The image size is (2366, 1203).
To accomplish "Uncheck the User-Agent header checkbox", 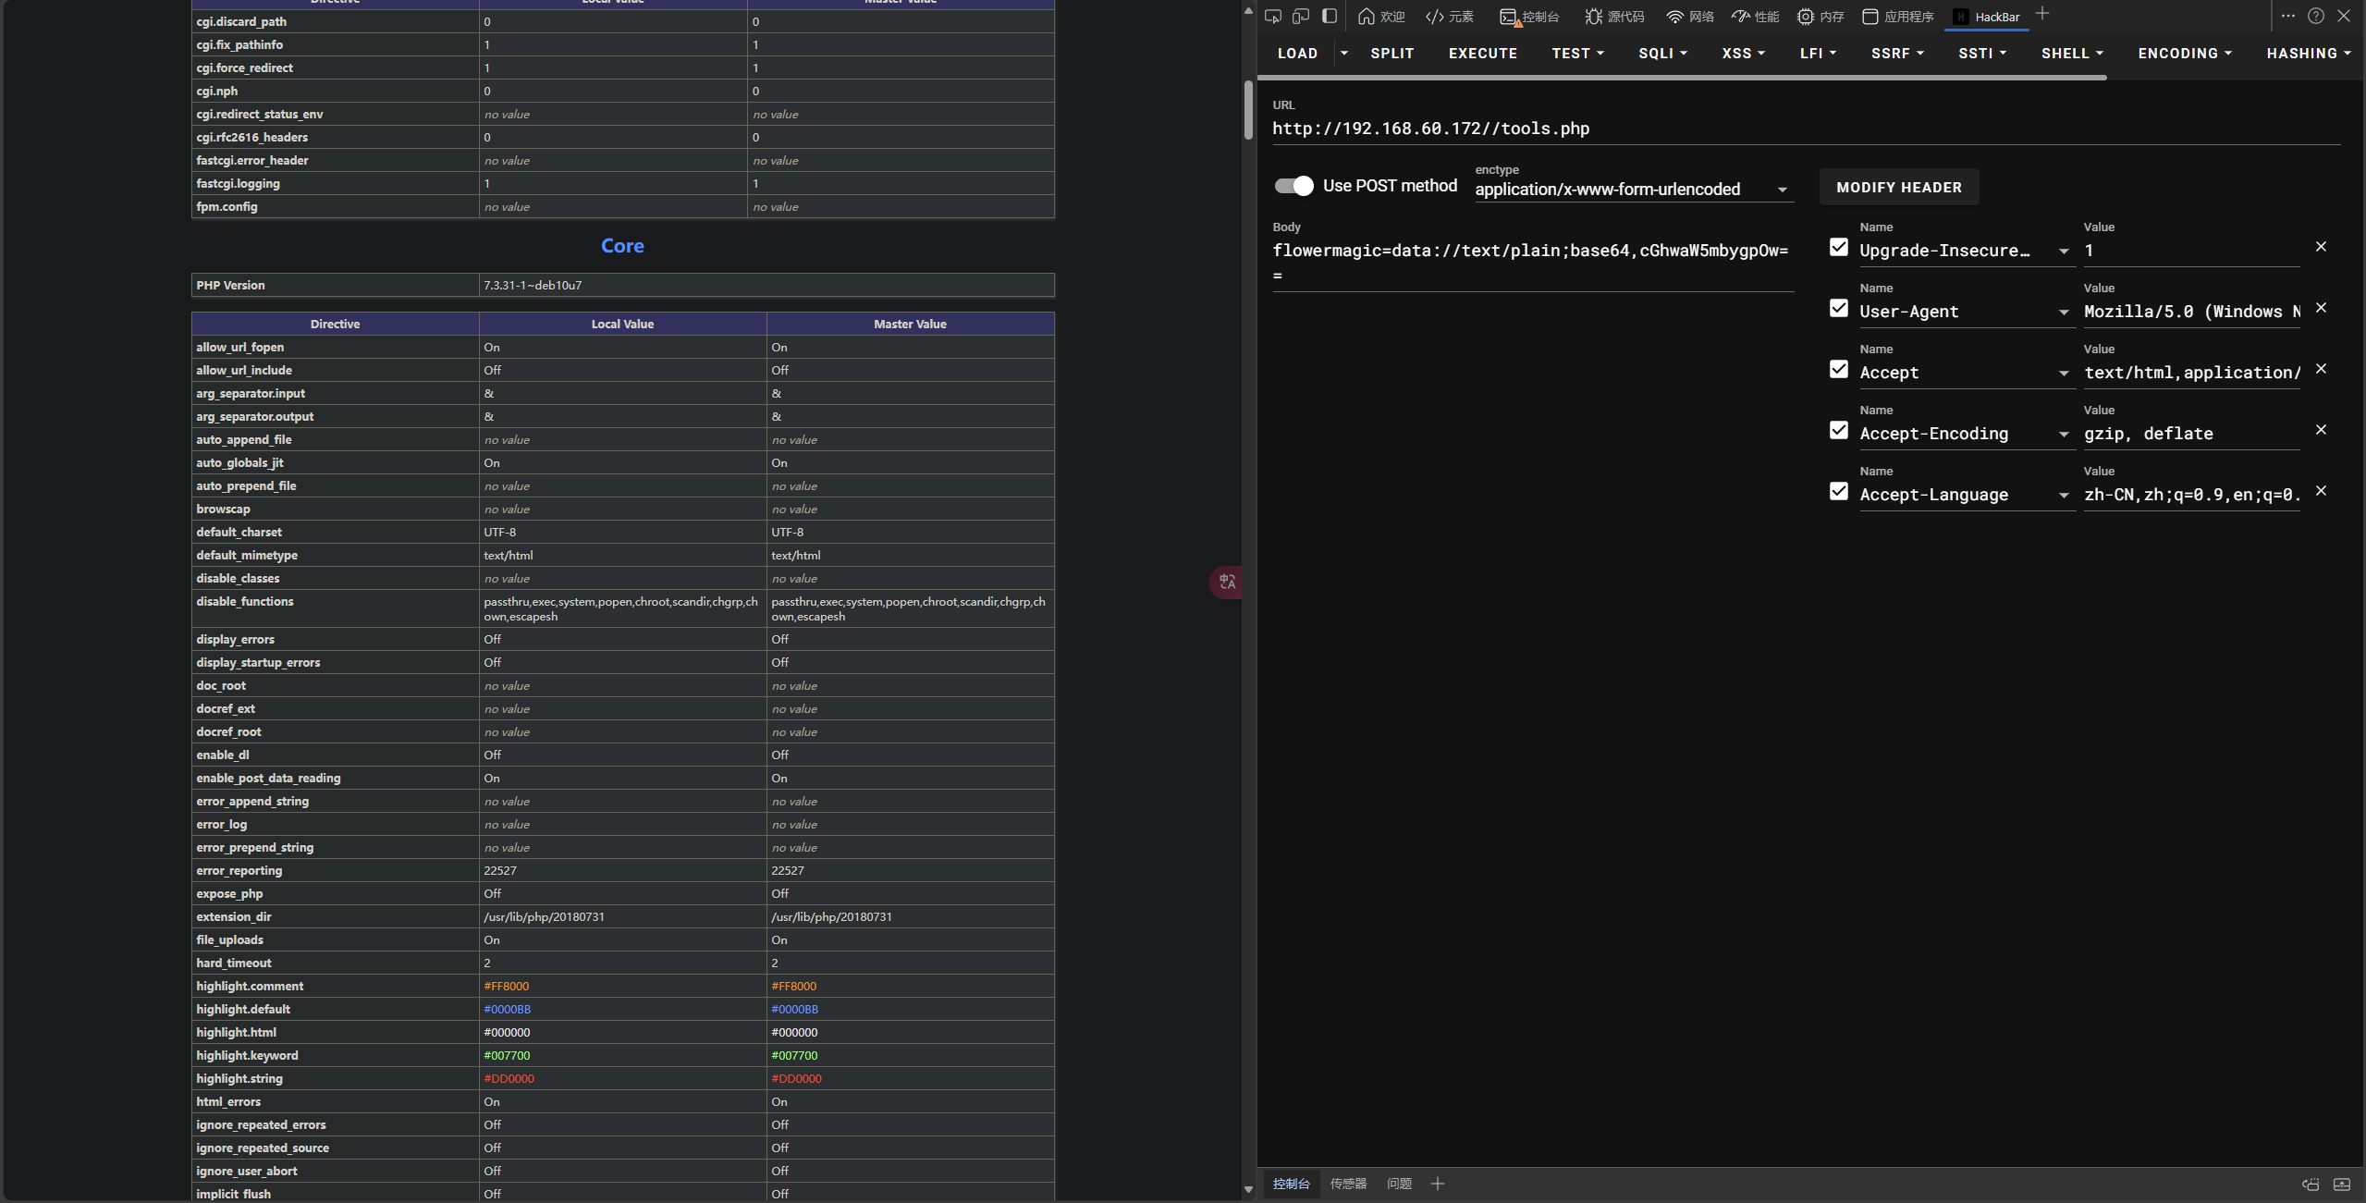I will (1839, 308).
